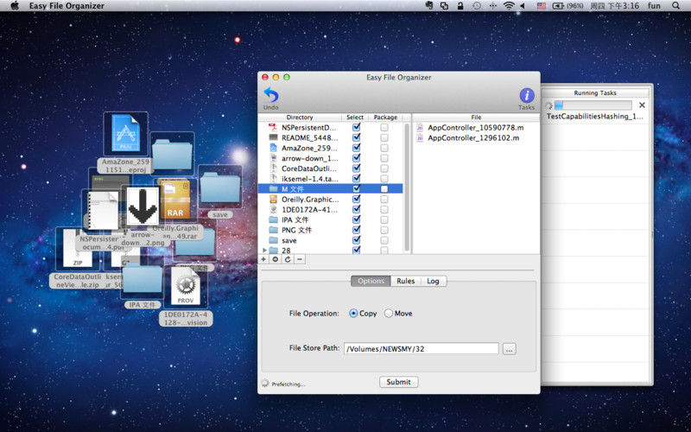The image size is (691, 432).
Task: Click the Evernote elephant menu bar icon
Action: click(x=429, y=6)
